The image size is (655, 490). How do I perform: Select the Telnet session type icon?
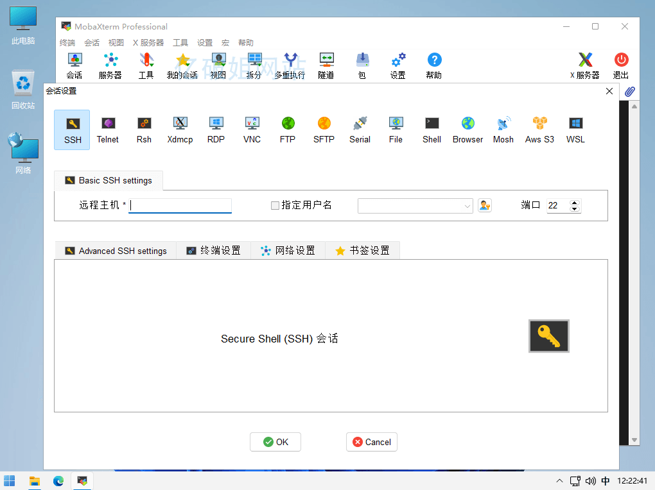pos(108,130)
